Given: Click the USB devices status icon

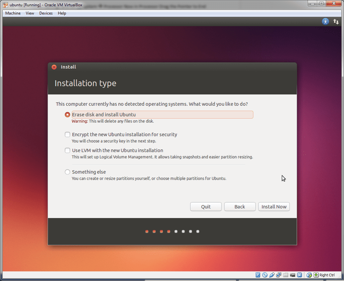Looking at the screenshot, I should 272,275.
